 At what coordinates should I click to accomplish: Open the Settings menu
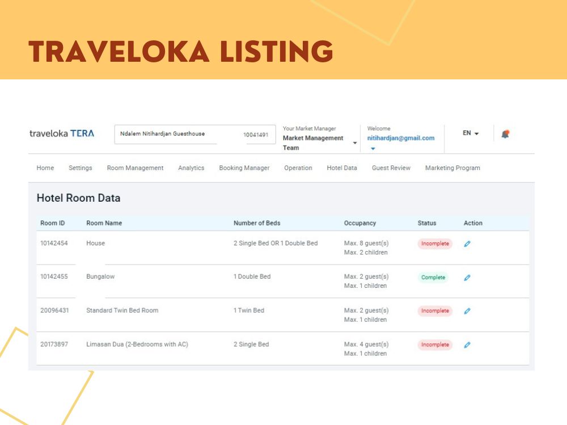coord(81,168)
